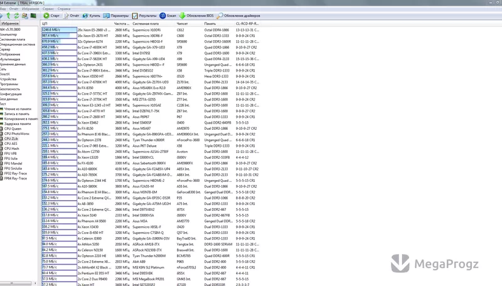Select Задержка памяти test

(18, 124)
